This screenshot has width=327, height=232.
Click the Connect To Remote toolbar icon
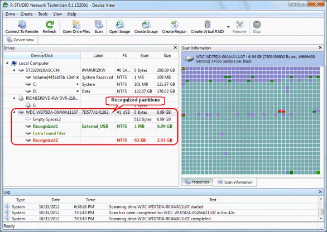point(22,27)
